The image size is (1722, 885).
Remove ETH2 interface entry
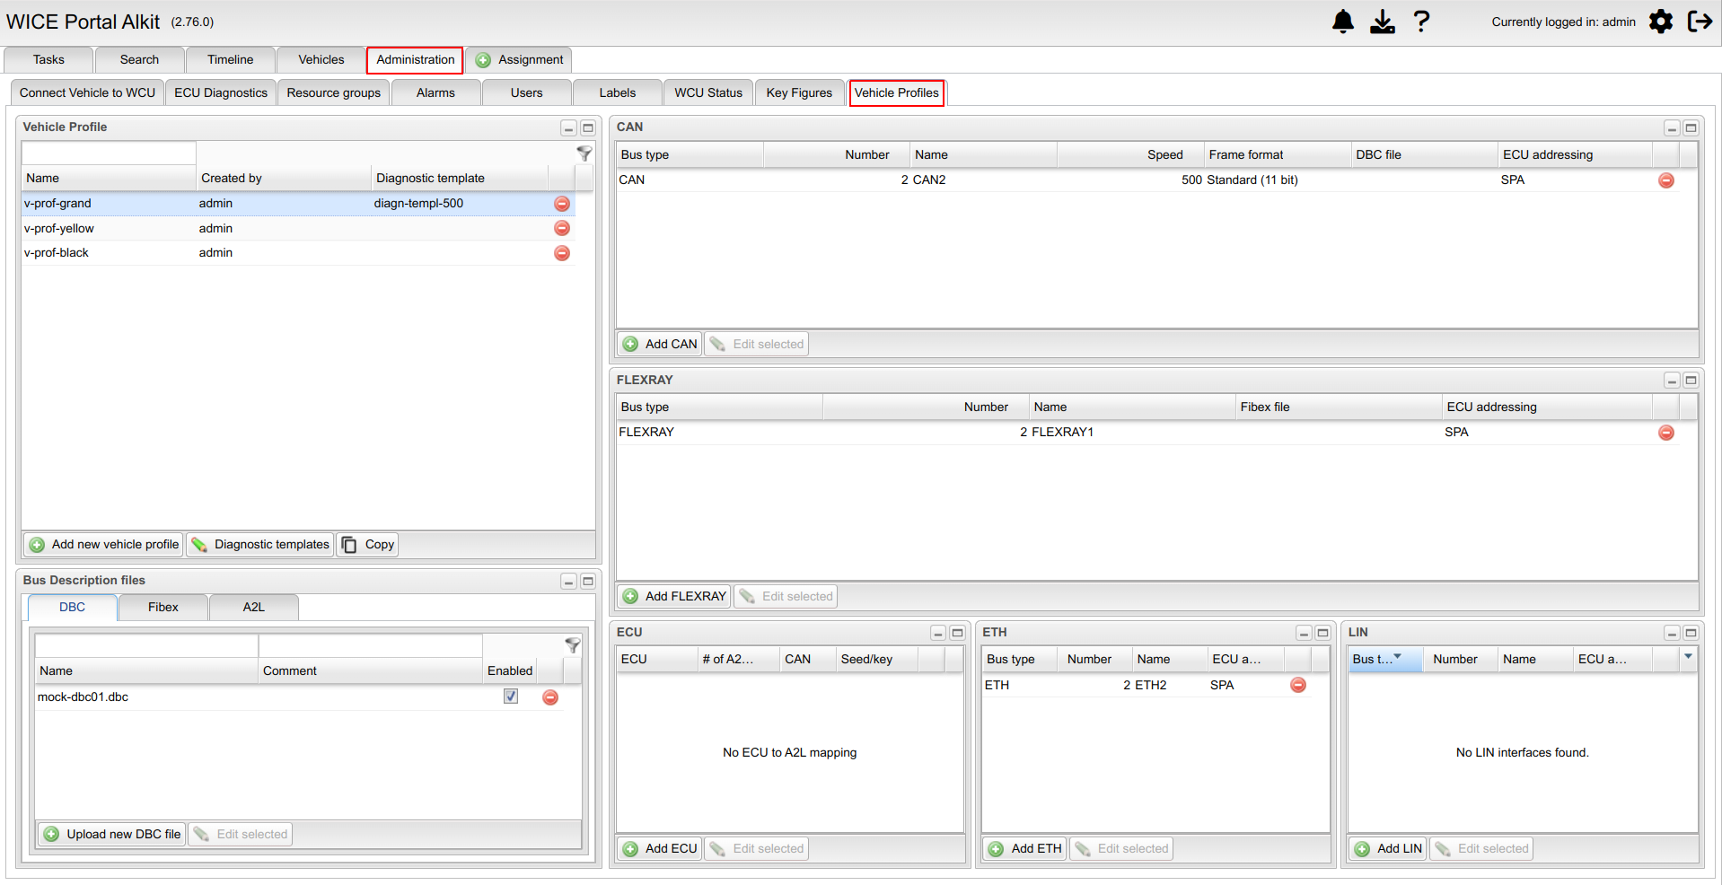[x=1297, y=685]
